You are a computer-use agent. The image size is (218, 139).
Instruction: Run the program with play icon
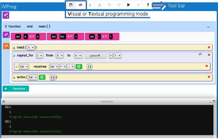click(x=129, y=5)
